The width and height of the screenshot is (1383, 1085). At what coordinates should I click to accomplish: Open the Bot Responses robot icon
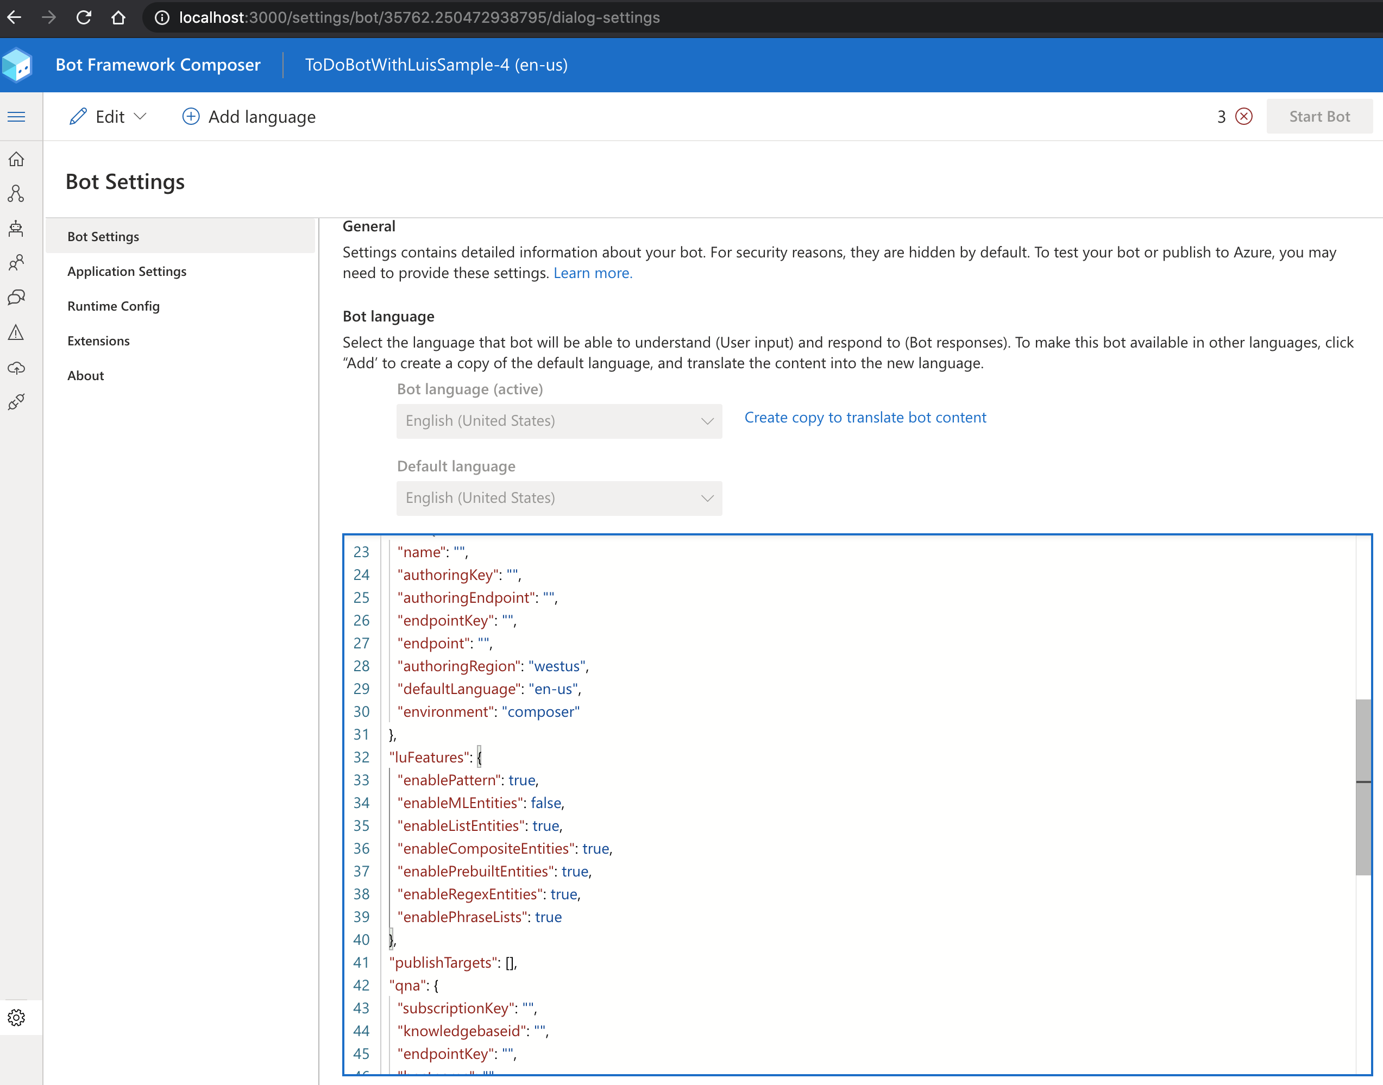[x=16, y=228]
